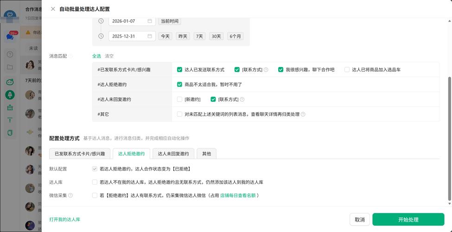Choose the 30天 quick range
The image size is (452, 232).
[x=216, y=36]
